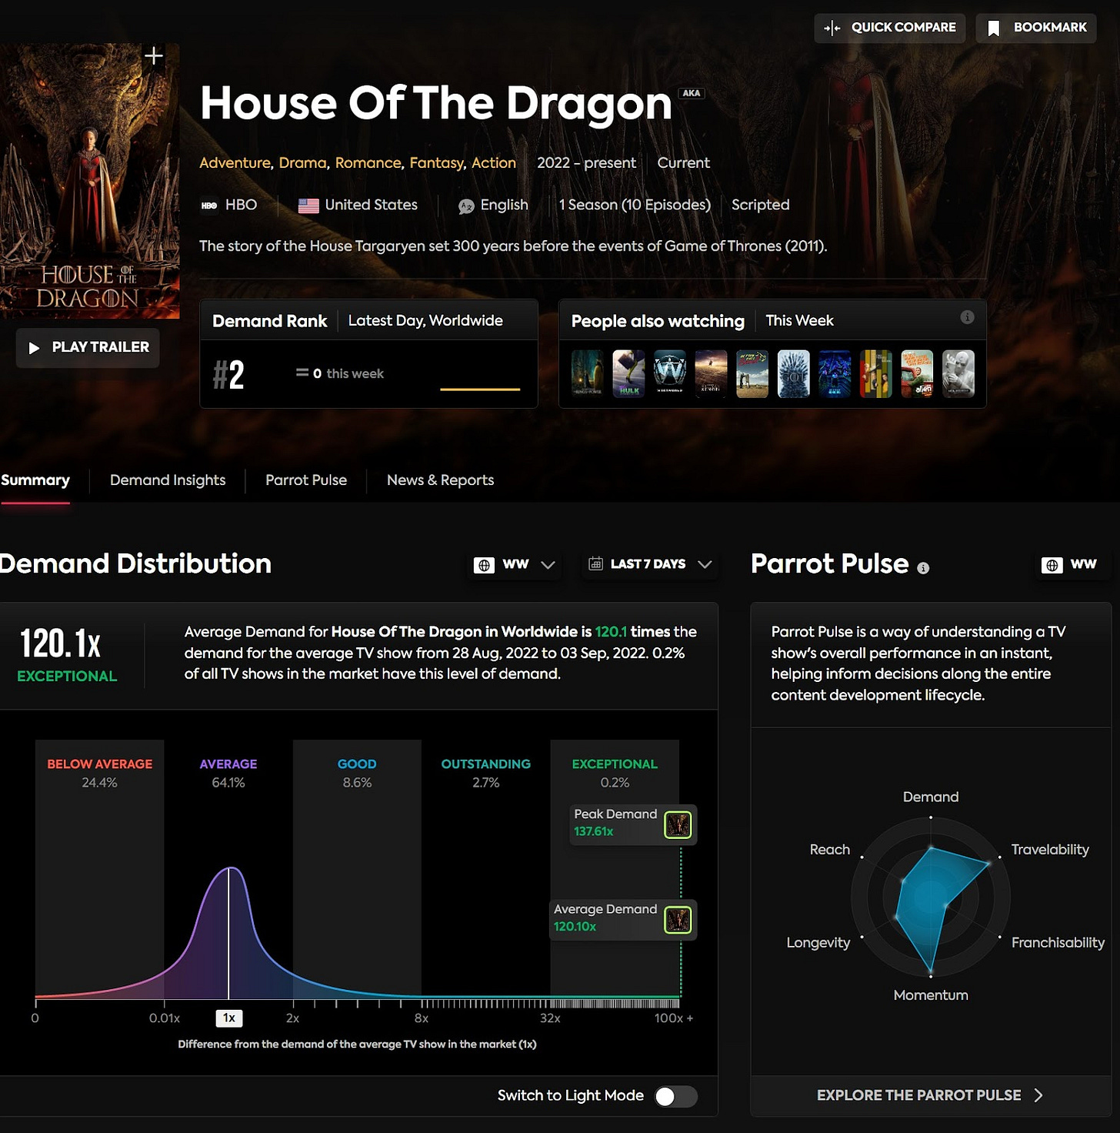Select the Outstanding 2.7% distribution band
Viewport: 1120px width, 1133px height.
485,868
